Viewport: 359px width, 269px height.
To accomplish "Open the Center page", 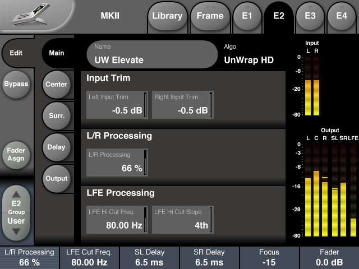I will [x=57, y=85].
